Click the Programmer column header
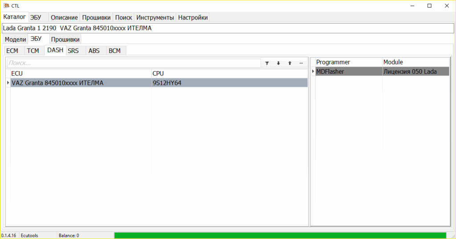456x239 pixels. (349, 62)
